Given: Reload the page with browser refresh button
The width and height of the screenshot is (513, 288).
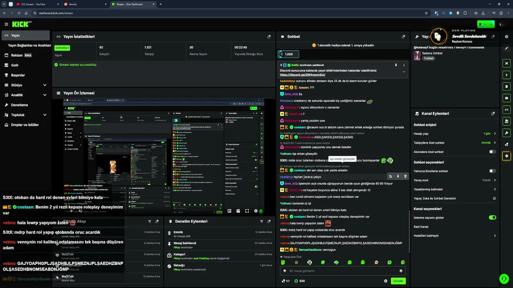Looking at the screenshot, I should pos(19,13).
